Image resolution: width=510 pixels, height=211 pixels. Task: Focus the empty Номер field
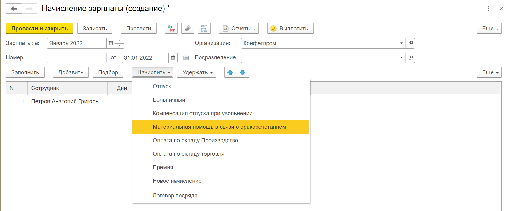(x=77, y=58)
